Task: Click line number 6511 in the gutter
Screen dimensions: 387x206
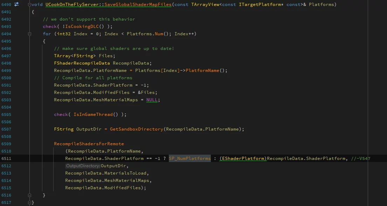Action: pos(6,159)
